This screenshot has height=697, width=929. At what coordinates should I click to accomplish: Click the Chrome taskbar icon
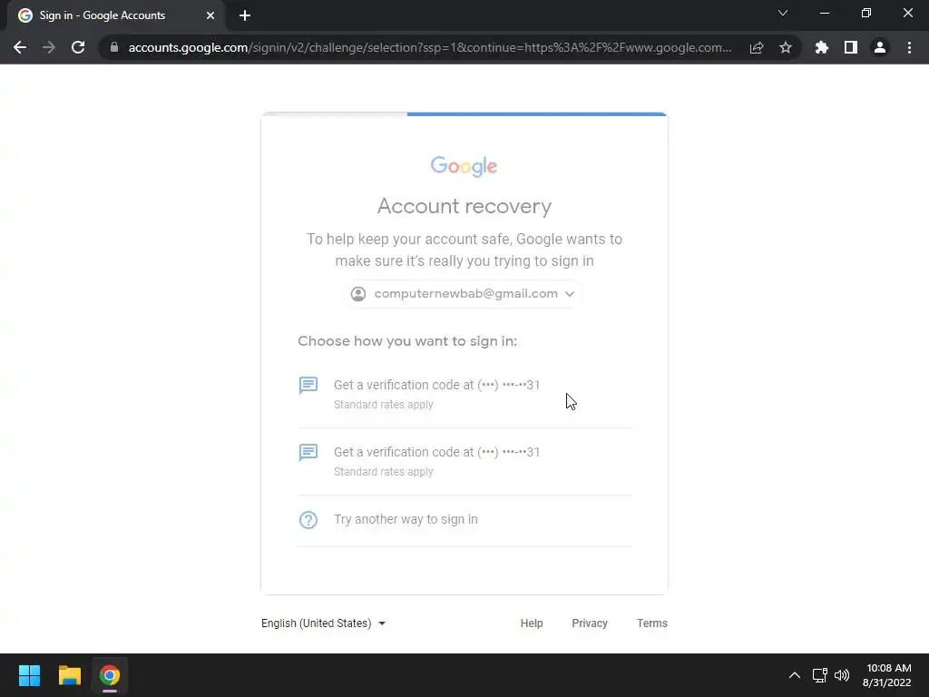click(x=110, y=675)
